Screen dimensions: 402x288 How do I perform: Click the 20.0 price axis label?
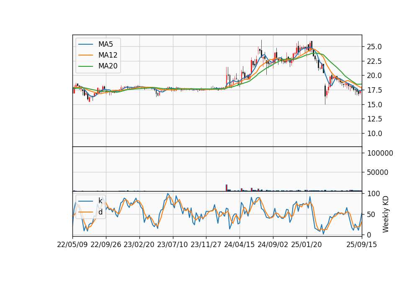coord(374,76)
